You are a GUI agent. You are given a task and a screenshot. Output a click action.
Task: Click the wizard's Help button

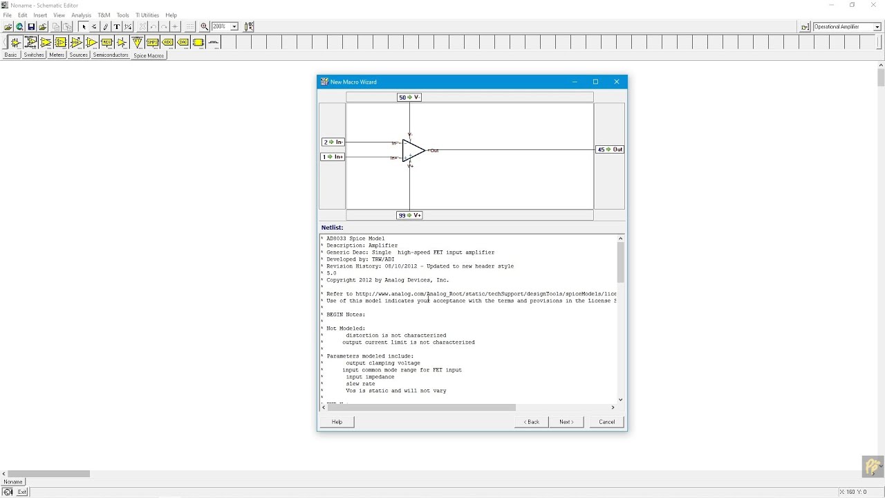[x=337, y=422]
